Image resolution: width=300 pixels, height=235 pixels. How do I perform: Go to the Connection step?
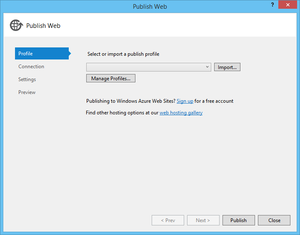pos(31,67)
